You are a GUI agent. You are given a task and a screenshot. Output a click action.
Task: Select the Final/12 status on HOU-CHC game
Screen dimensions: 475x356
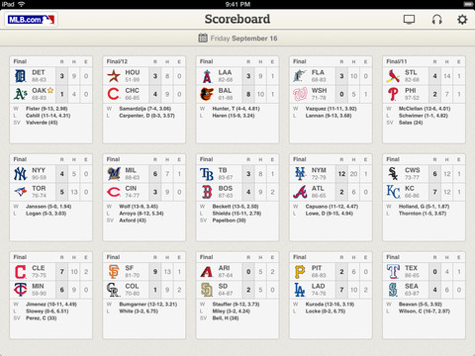tap(117, 61)
